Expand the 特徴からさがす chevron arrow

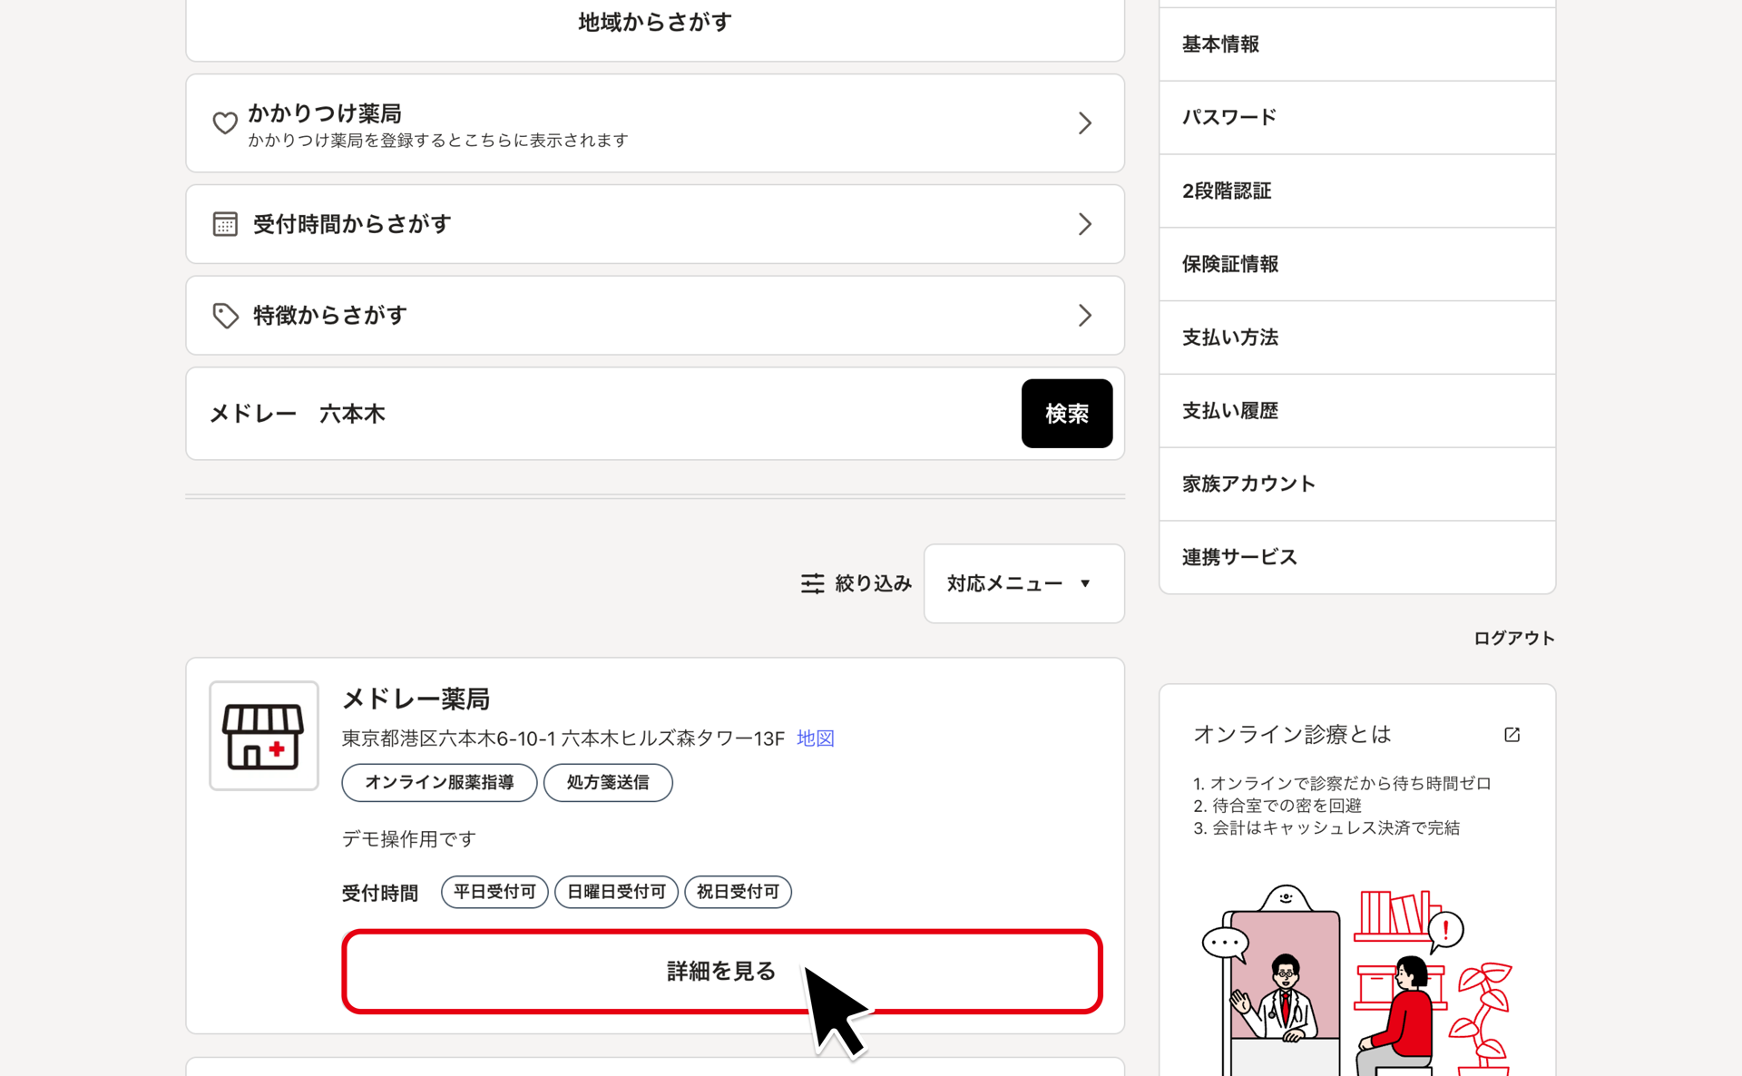pyautogui.click(x=1084, y=315)
